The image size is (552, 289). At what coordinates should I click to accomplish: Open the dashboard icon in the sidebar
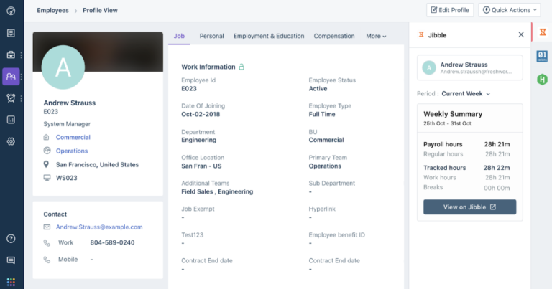pos(11,11)
